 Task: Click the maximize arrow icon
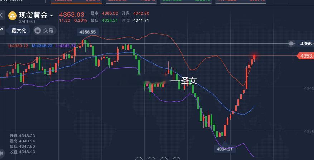[x=1, y=30]
